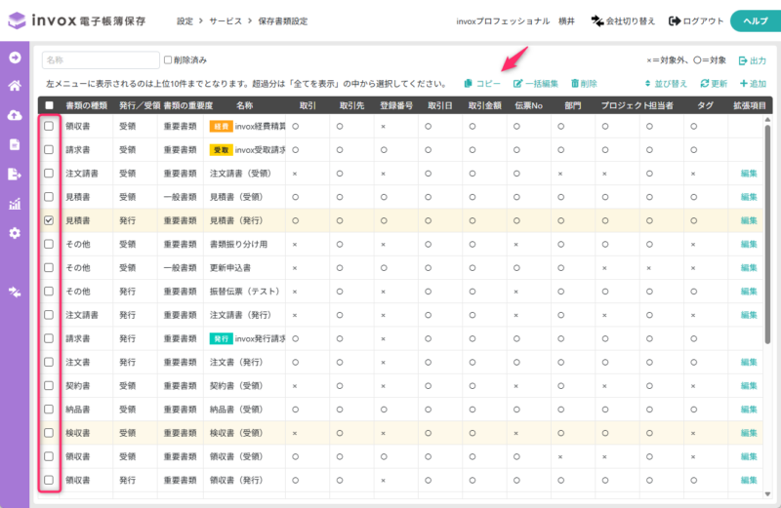Click the コピー button
The width and height of the screenshot is (781, 508).
tap(481, 84)
